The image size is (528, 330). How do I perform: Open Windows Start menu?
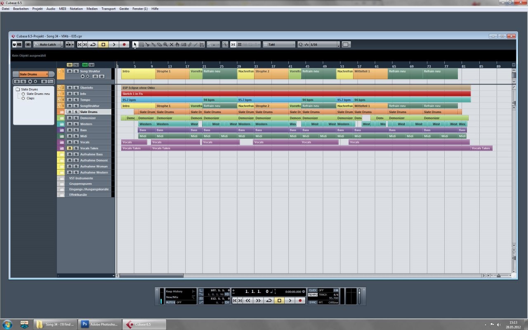pyautogui.click(x=7, y=324)
